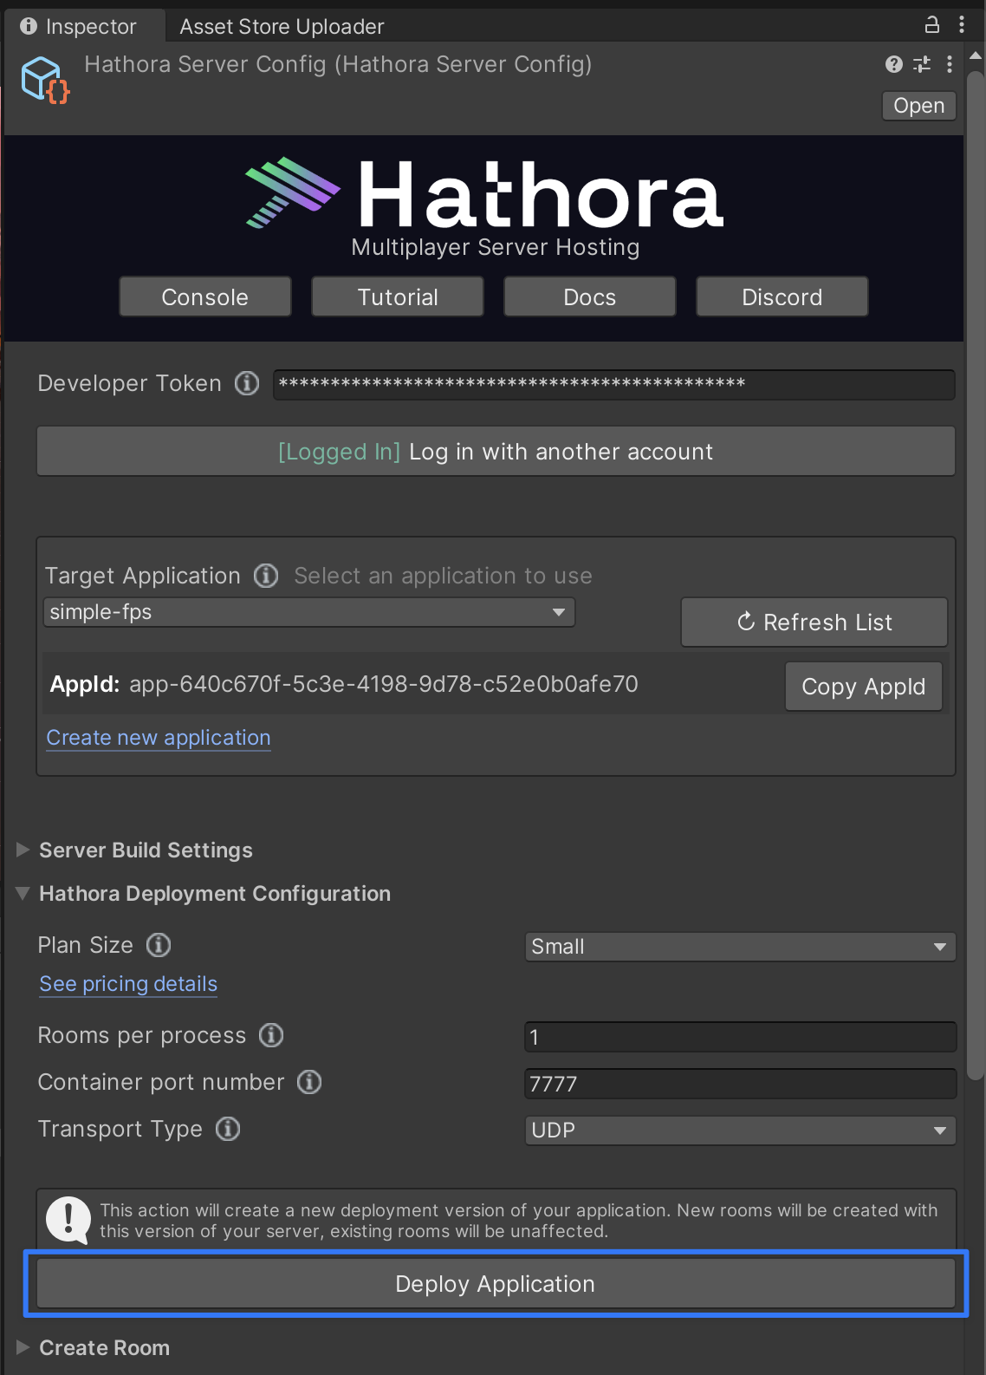Open the Docs button
The width and height of the screenshot is (986, 1375).
coord(590,297)
